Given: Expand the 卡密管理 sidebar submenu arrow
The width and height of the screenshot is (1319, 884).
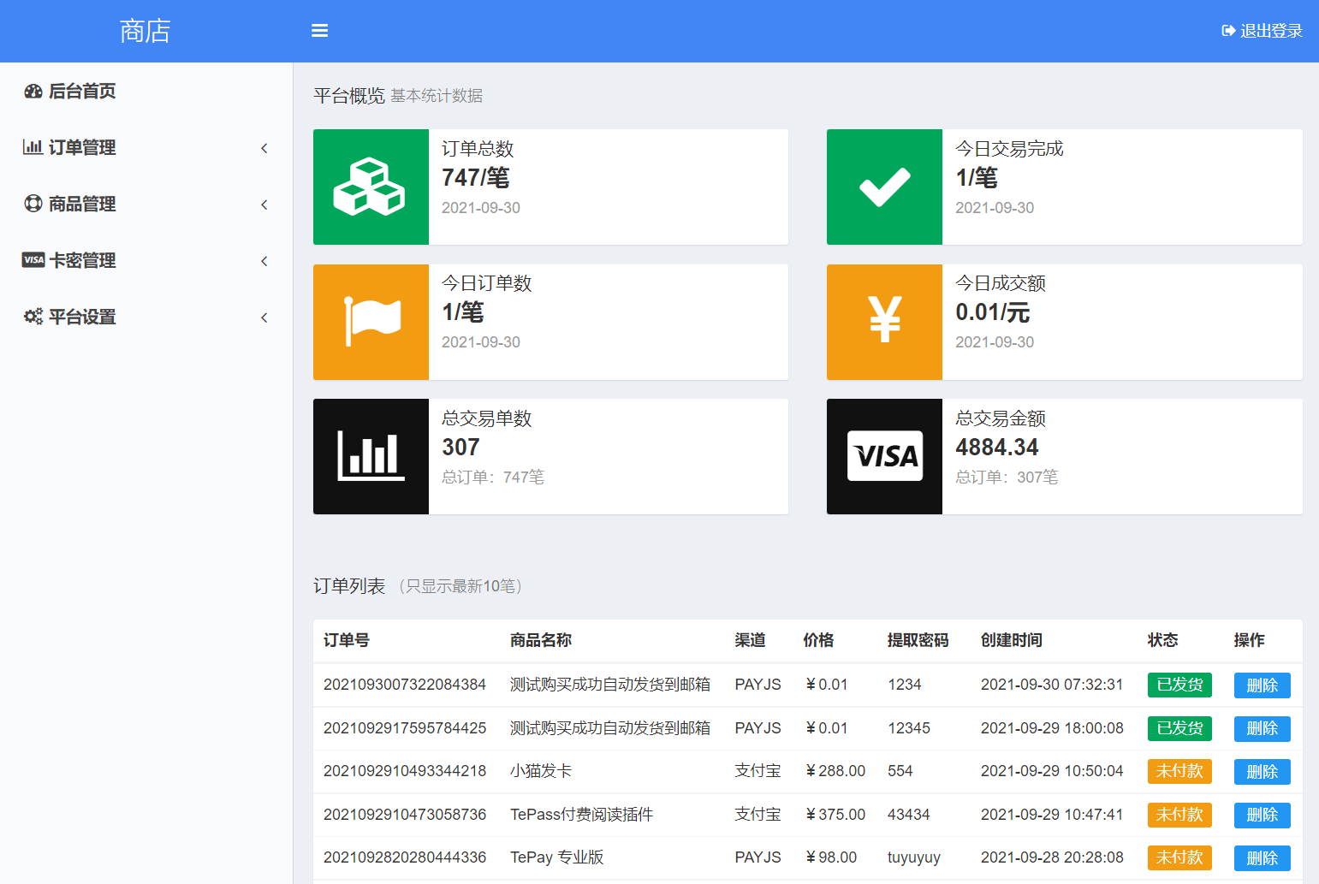Looking at the screenshot, I should pos(264,261).
